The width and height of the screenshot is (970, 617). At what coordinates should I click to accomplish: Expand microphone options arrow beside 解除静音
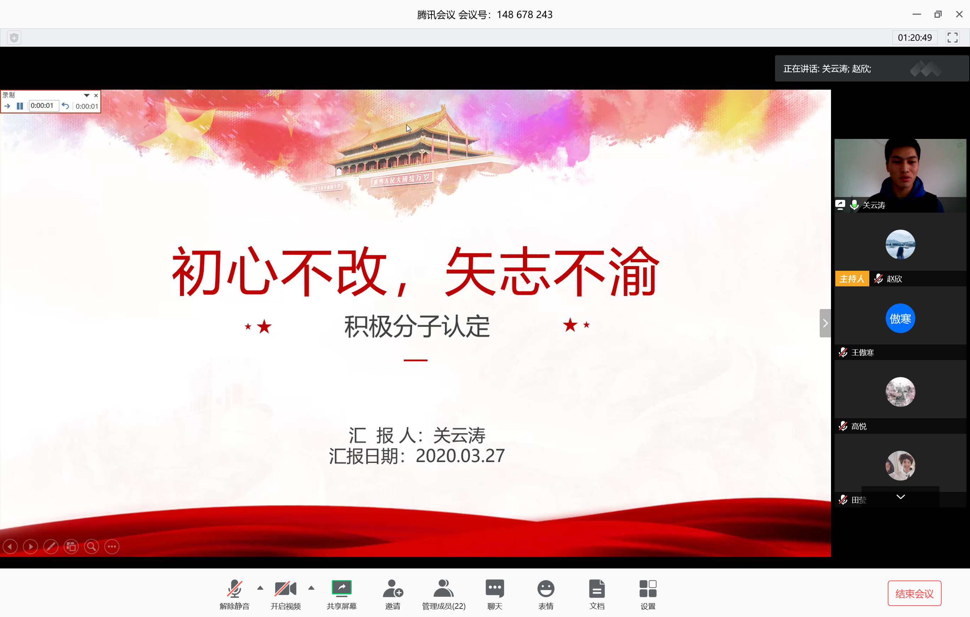[260, 588]
